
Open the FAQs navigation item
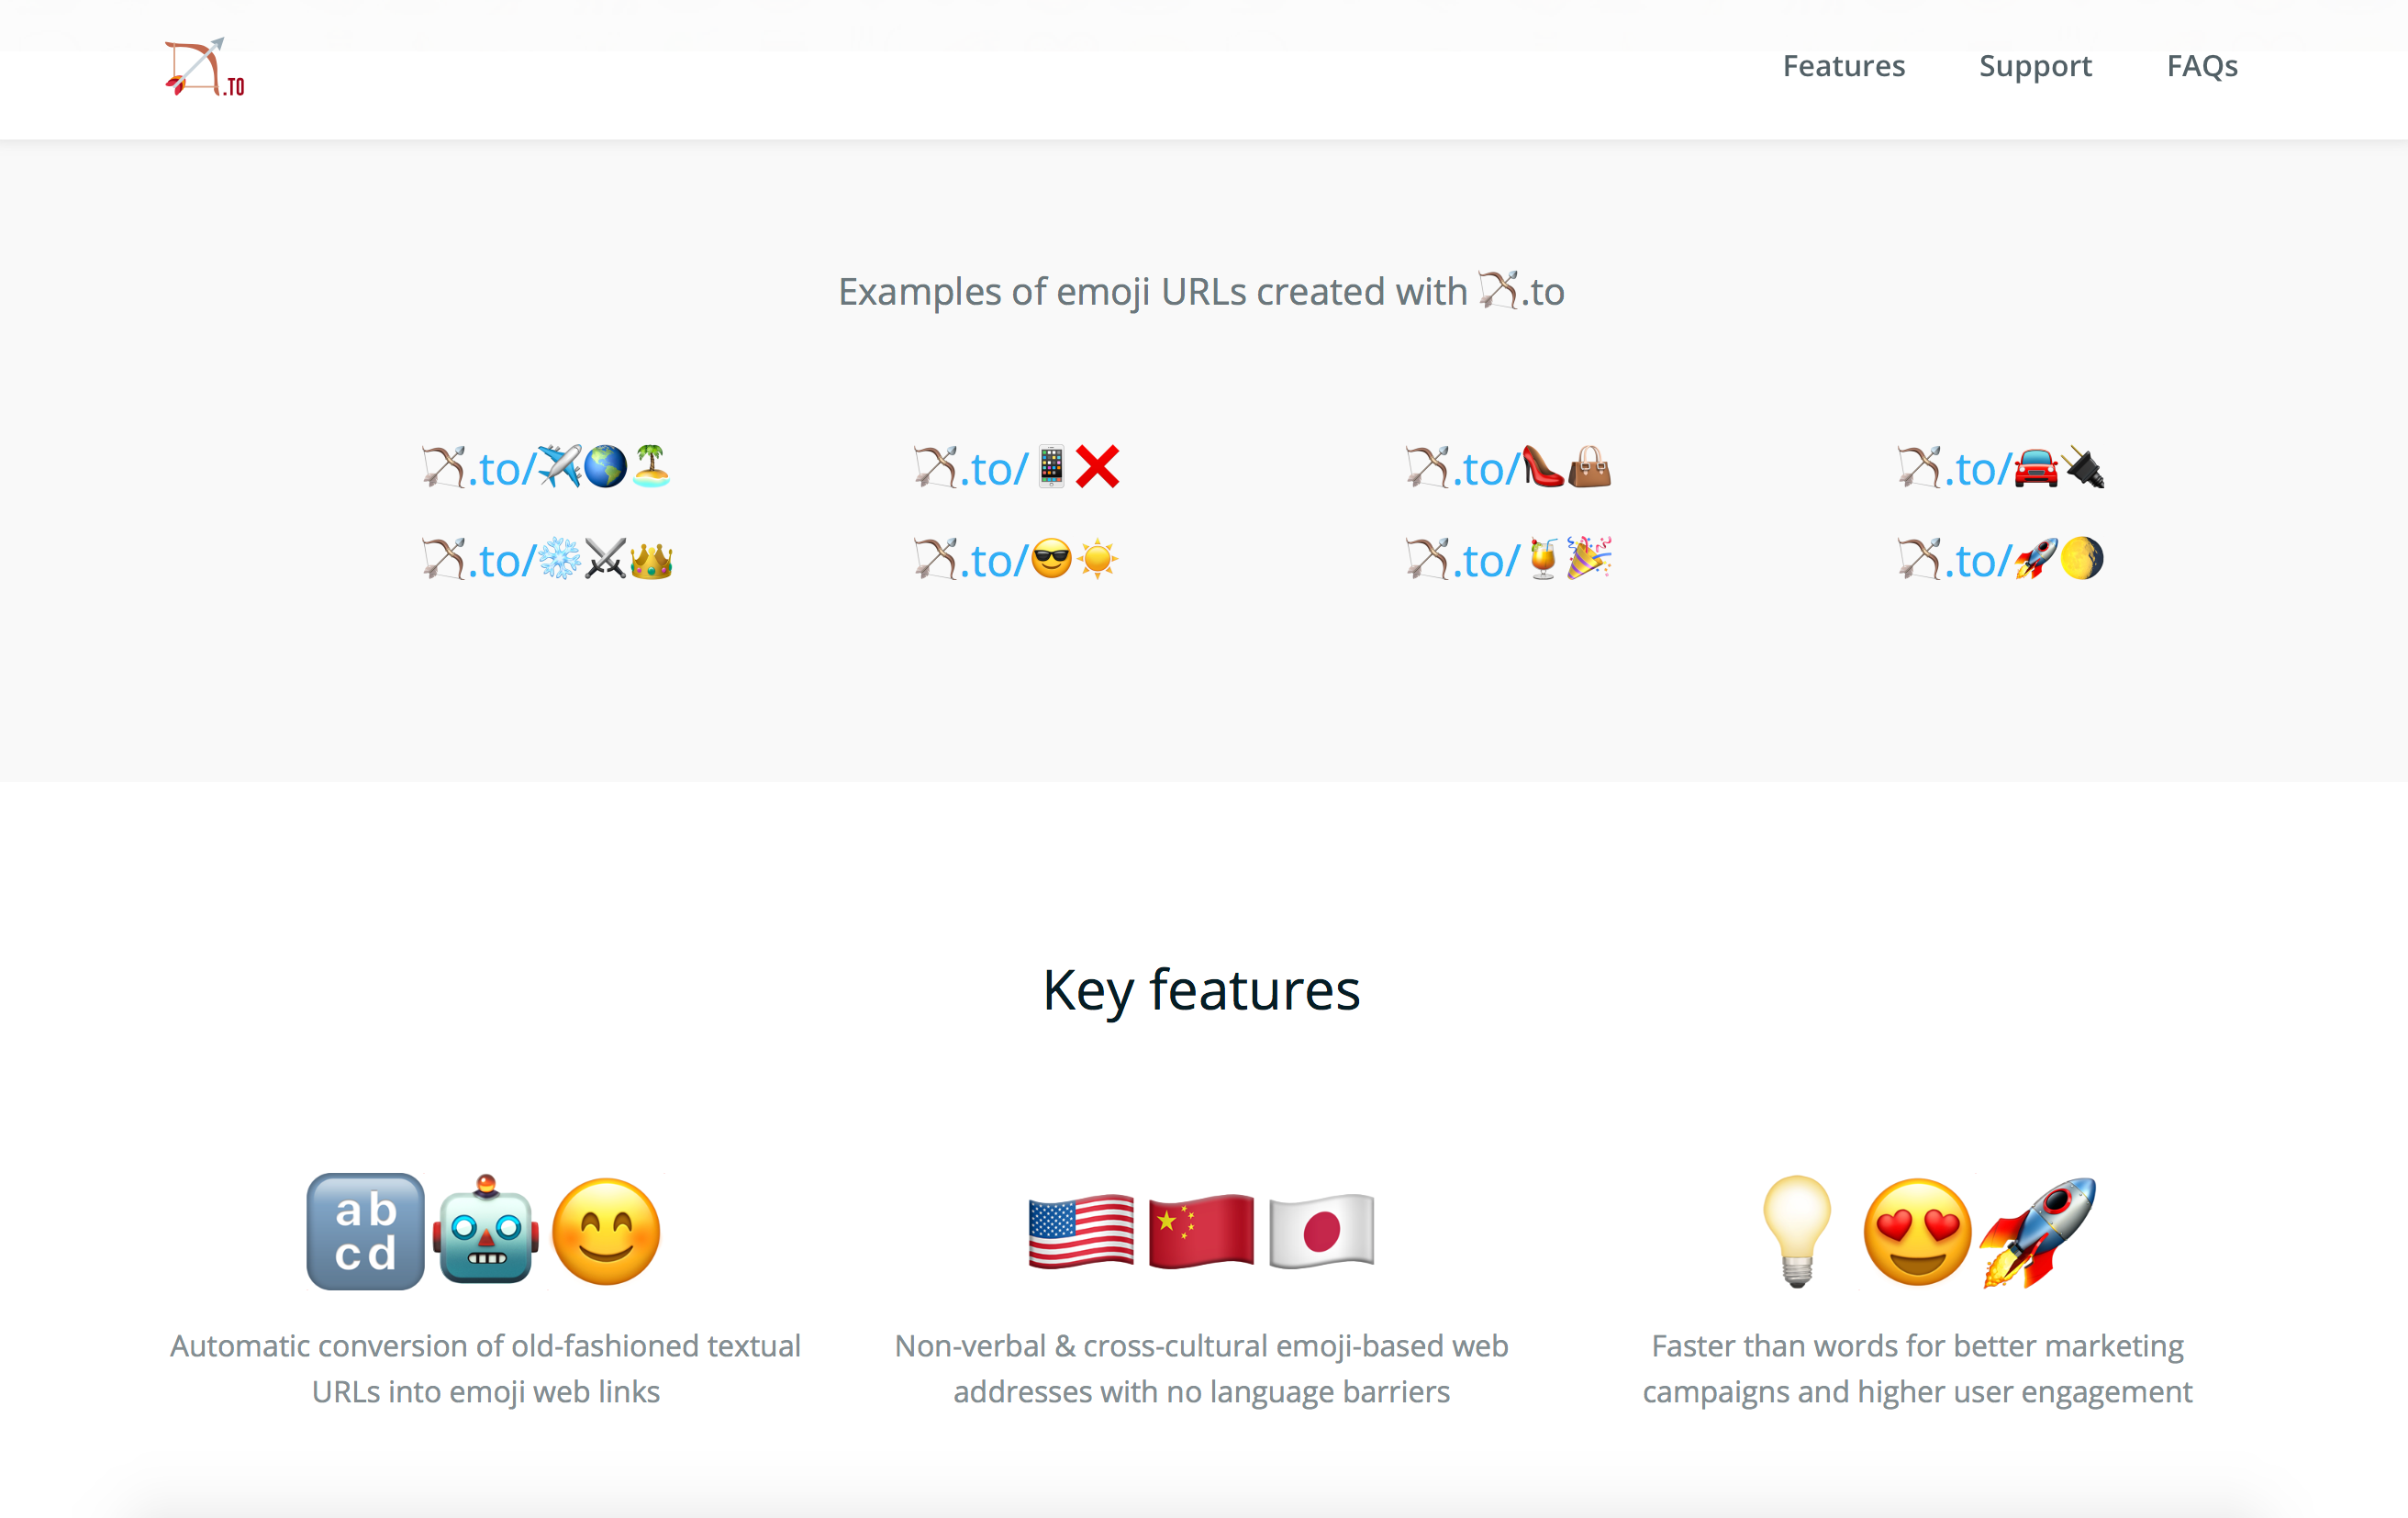pyautogui.click(x=2202, y=66)
